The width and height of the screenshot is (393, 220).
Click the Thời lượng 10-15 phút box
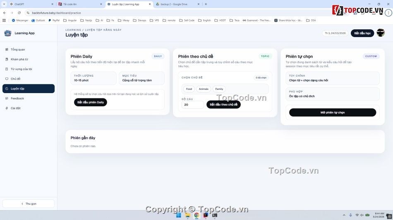pos(93,78)
